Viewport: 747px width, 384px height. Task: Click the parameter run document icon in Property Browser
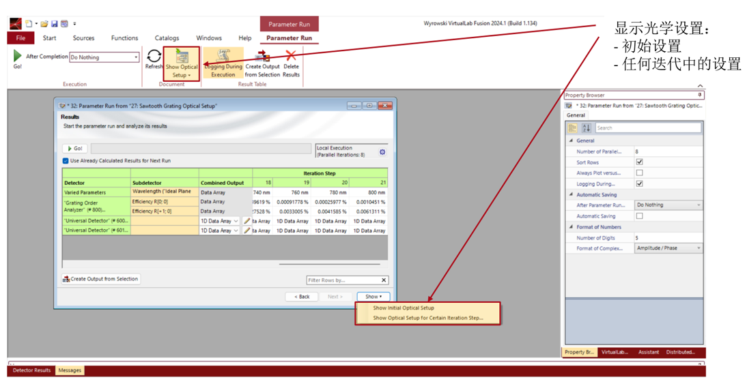(x=568, y=106)
